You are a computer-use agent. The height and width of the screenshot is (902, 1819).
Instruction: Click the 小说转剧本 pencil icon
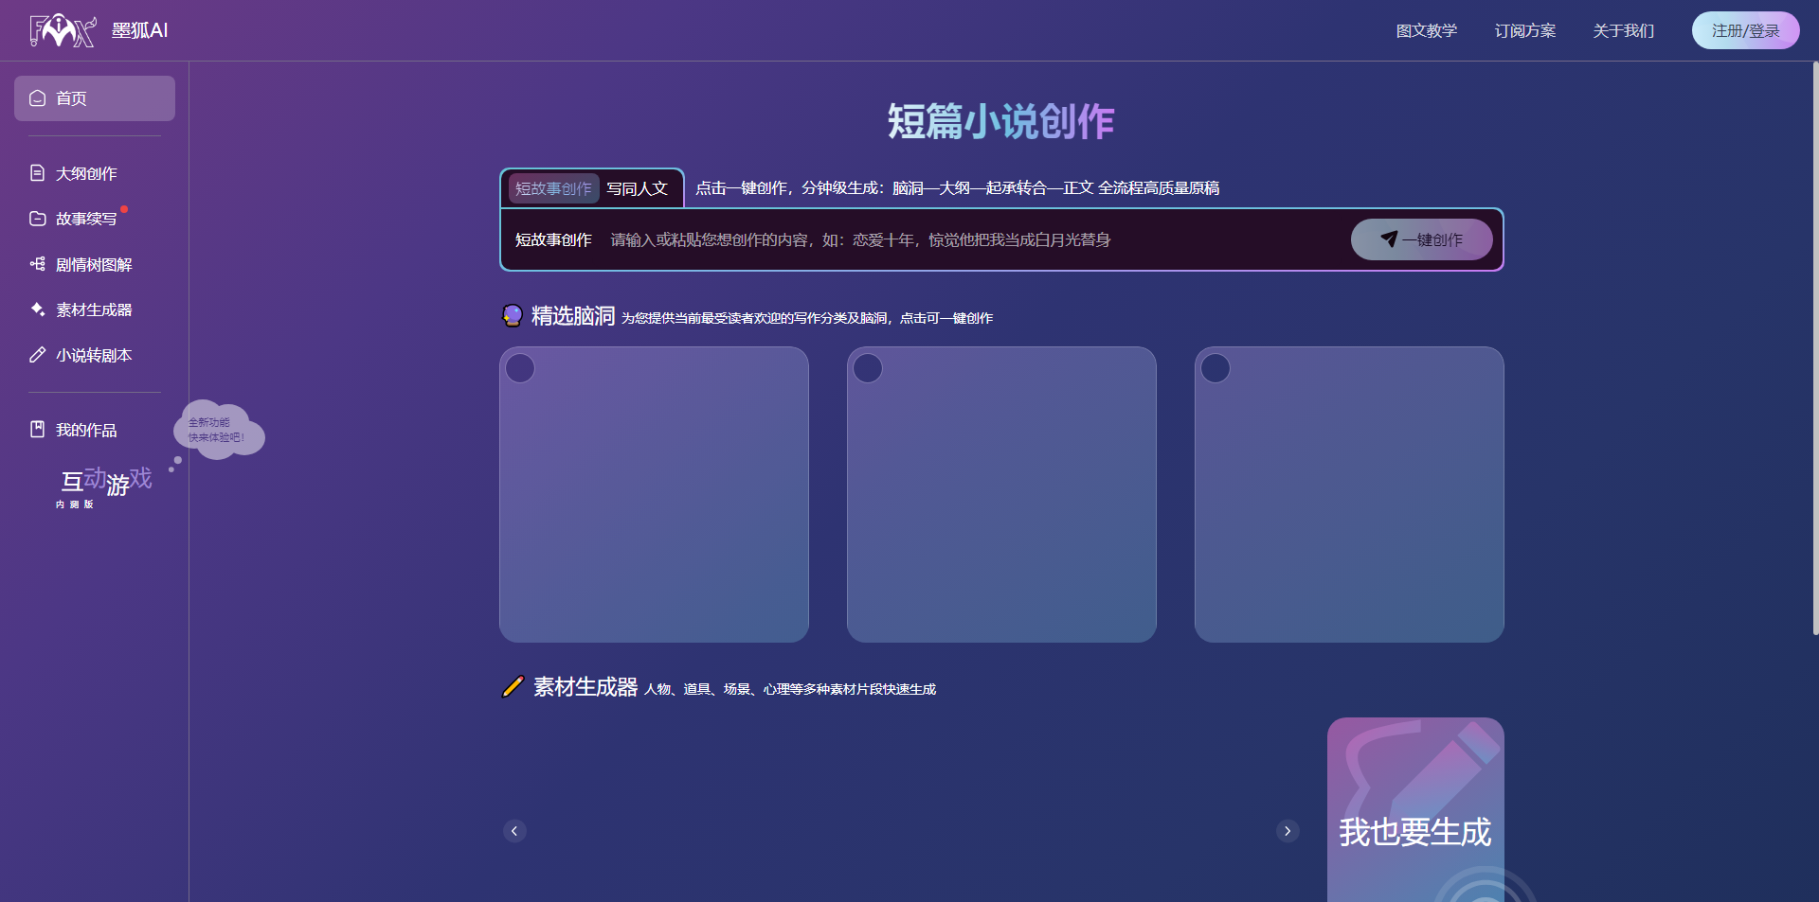[38, 355]
